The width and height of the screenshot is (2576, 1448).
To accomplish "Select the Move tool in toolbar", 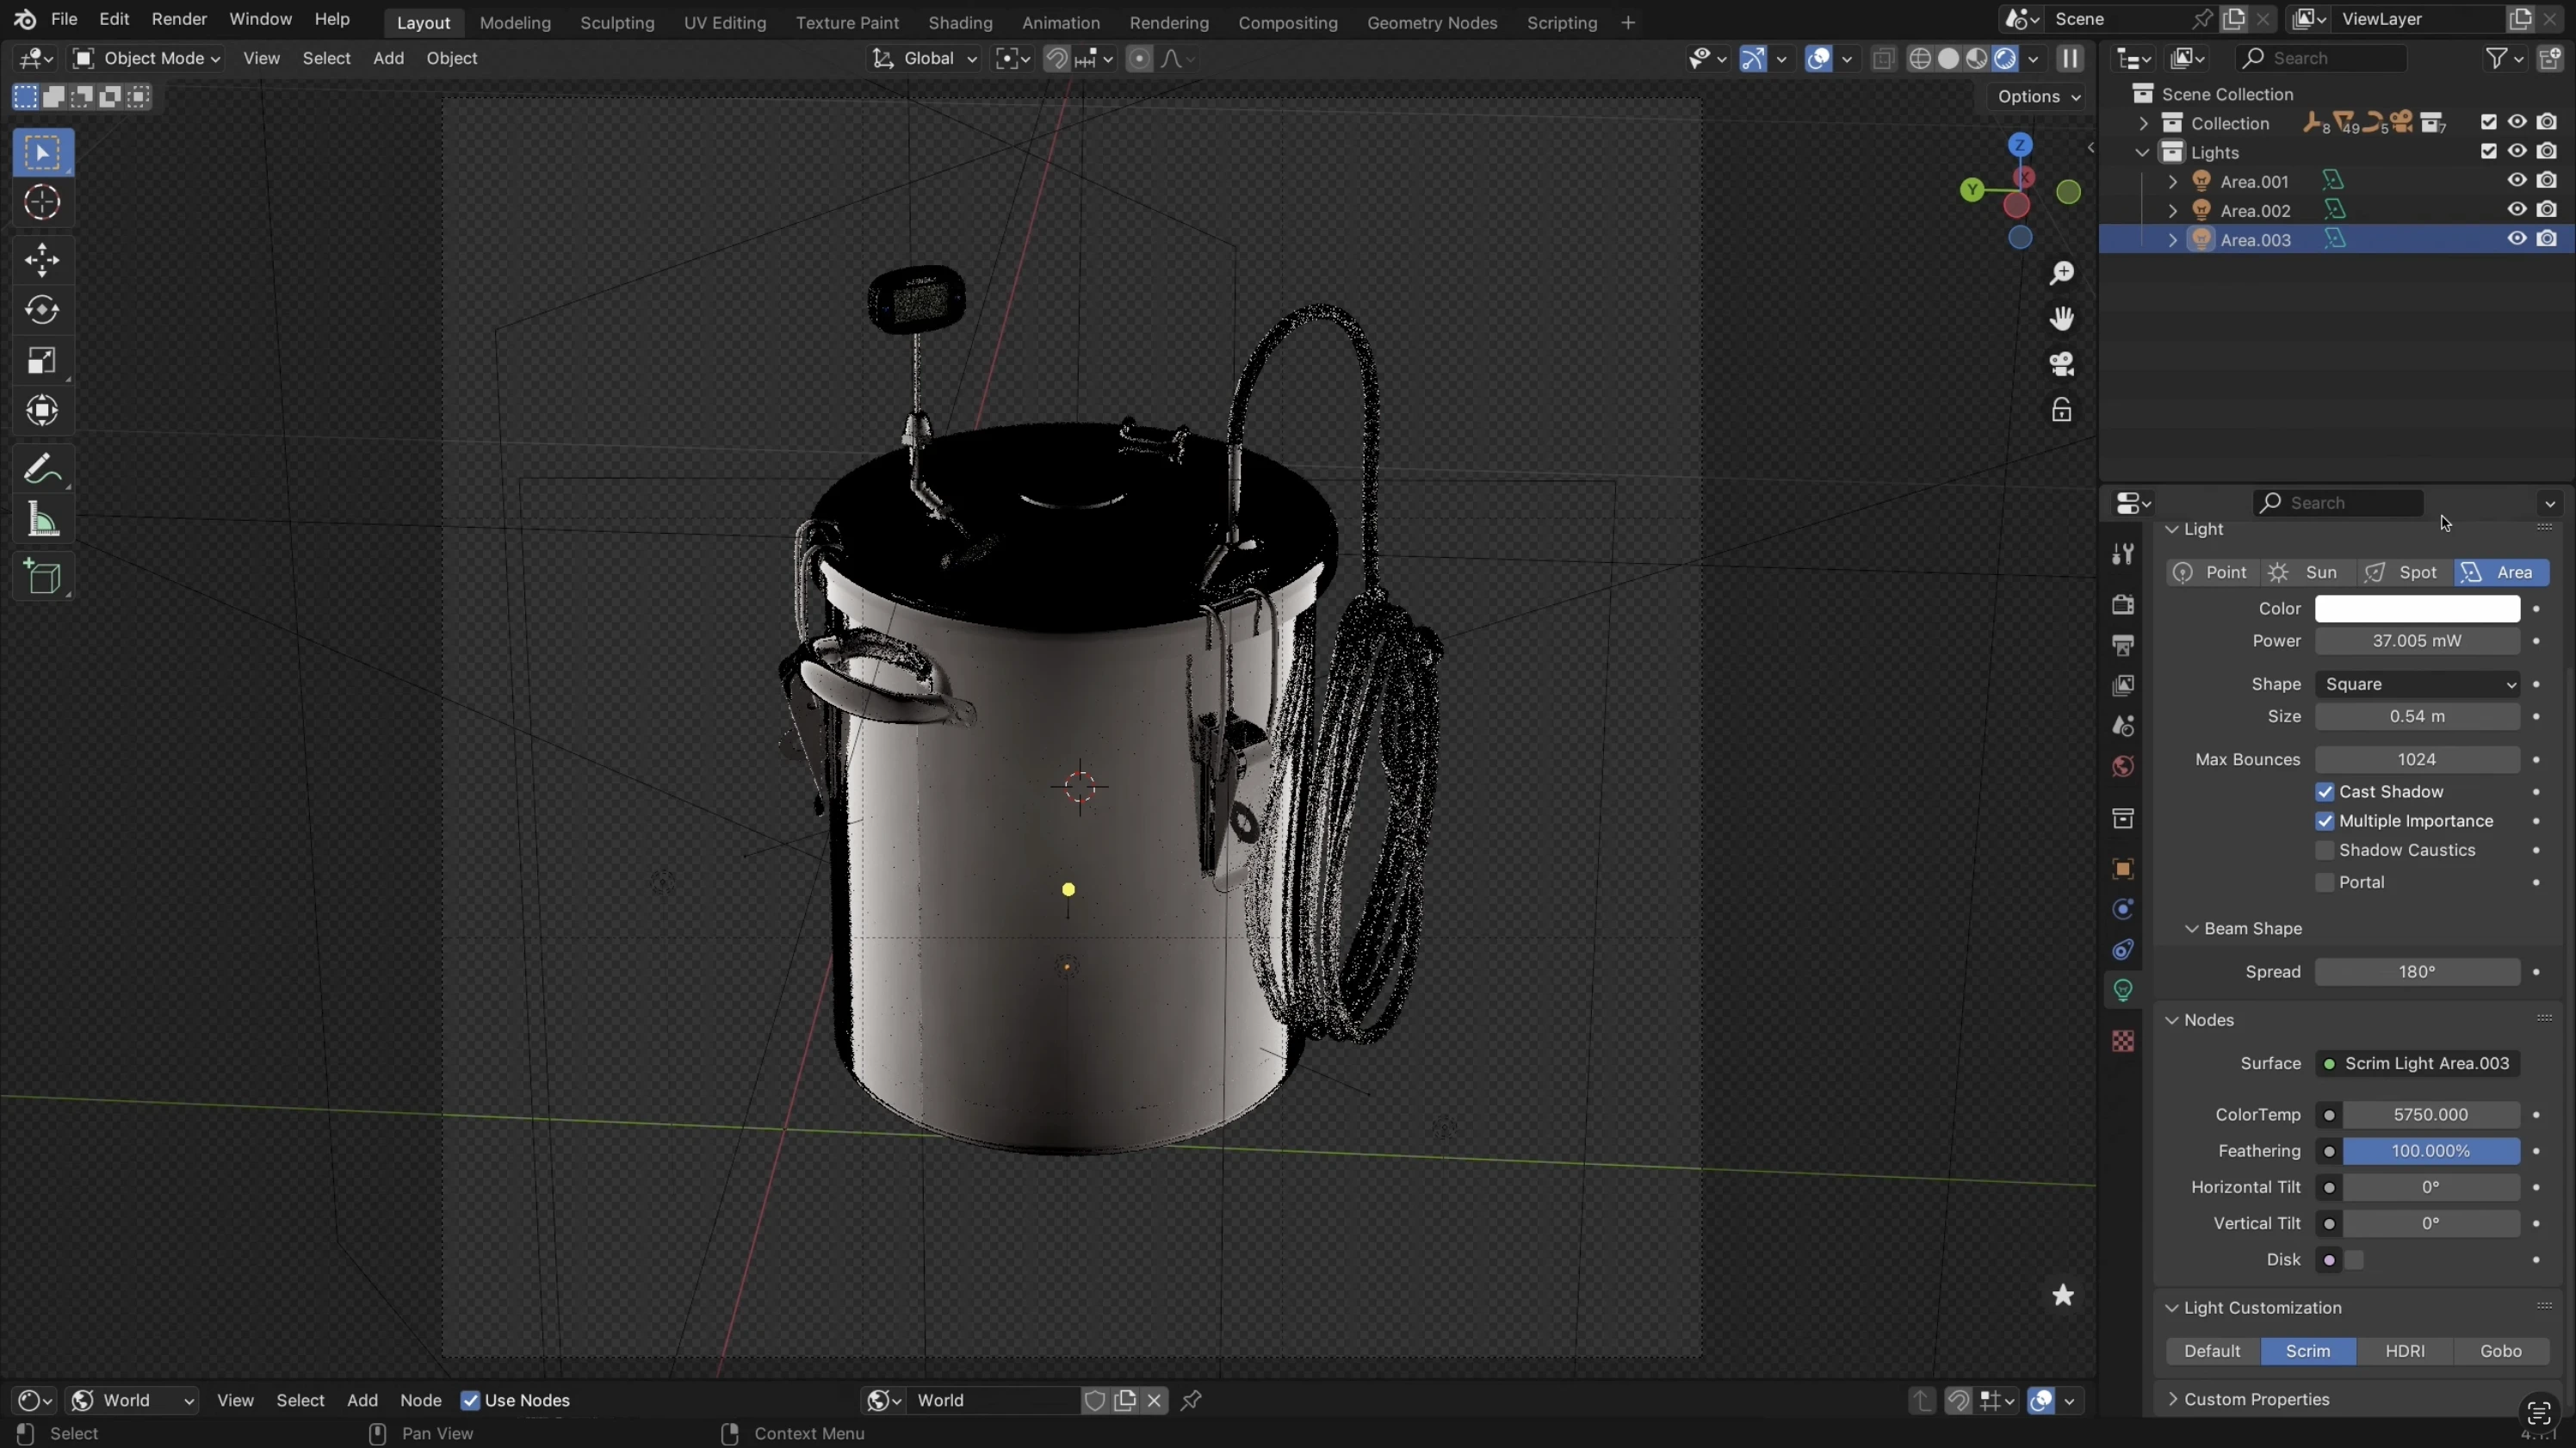I will click(x=42, y=260).
